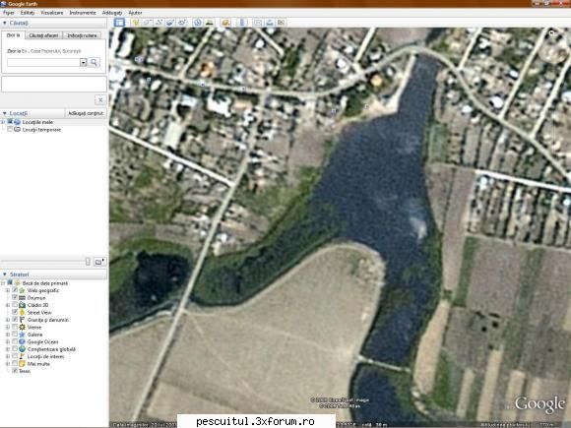This screenshot has height=428, width=571.
Task: Select the Mai multe layer row
Action: 38,364
